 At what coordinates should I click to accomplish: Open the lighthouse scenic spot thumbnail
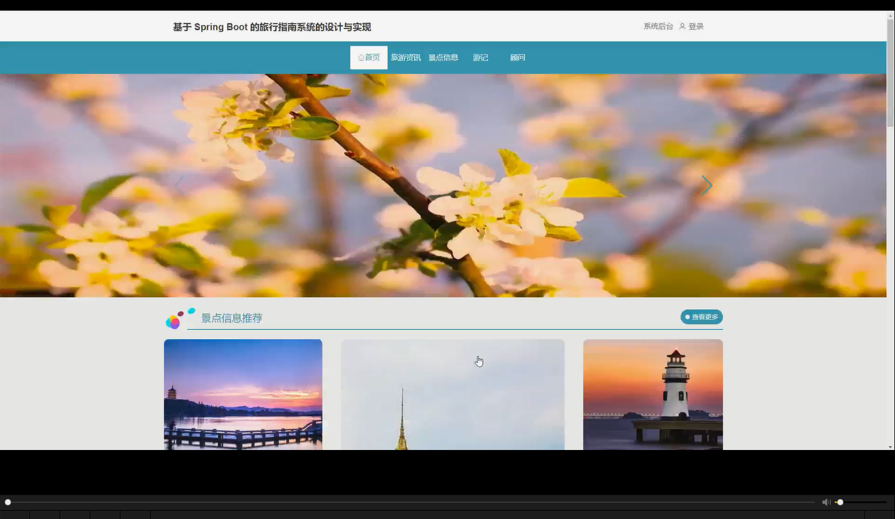pyautogui.click(x=653, y=395)
